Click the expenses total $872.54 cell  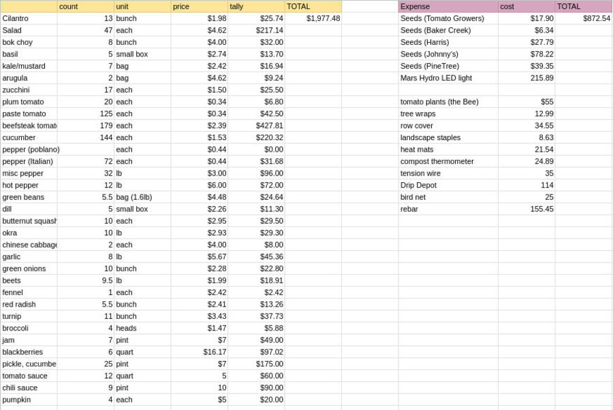583,18
